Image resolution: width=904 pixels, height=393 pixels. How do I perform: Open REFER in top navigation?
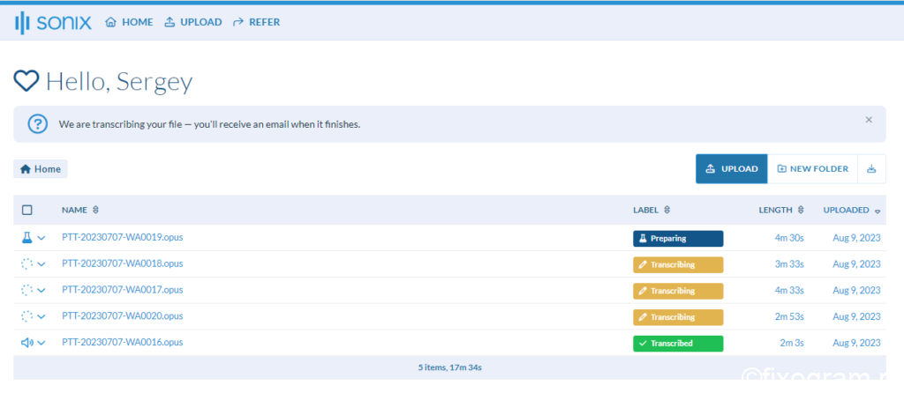pos(257,22)
